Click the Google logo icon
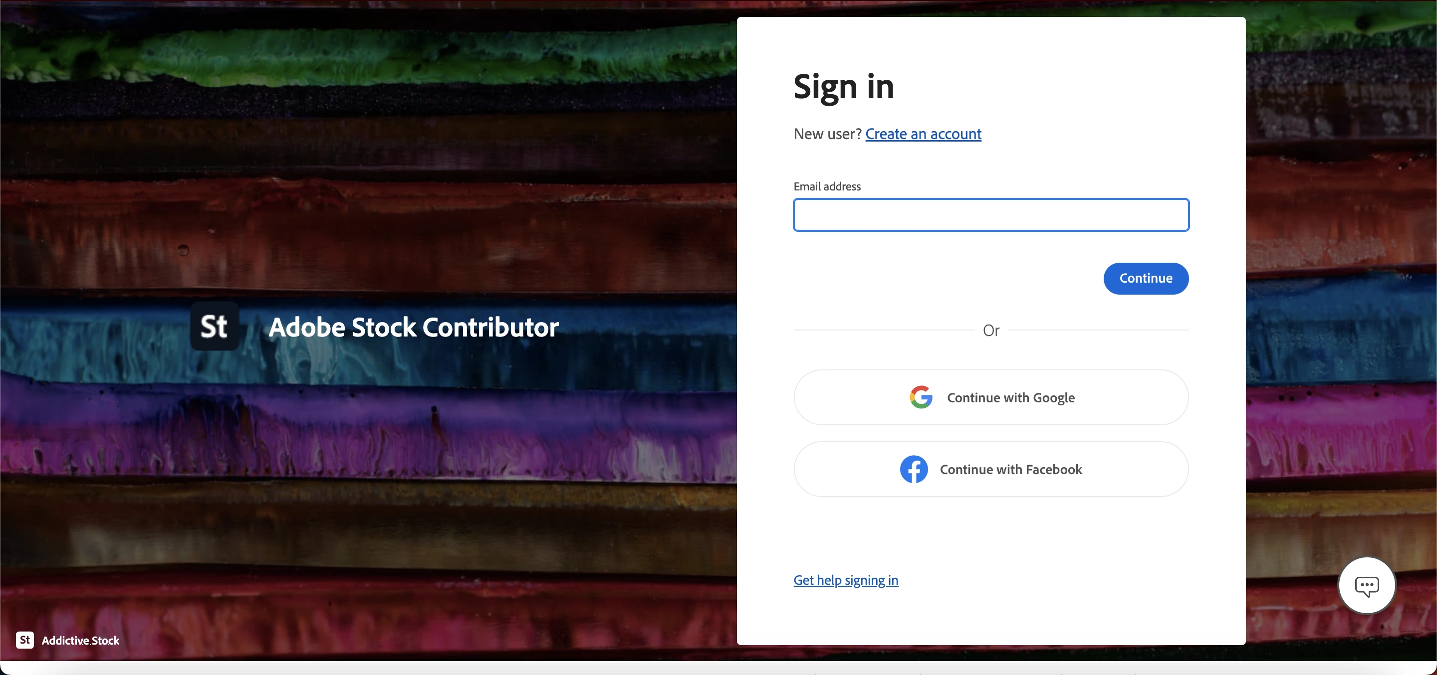This screenshot has height=675, width=1437. [921, 397]
